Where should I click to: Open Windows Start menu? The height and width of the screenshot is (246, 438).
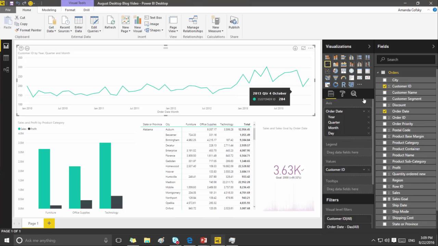[x=7, y=240]
